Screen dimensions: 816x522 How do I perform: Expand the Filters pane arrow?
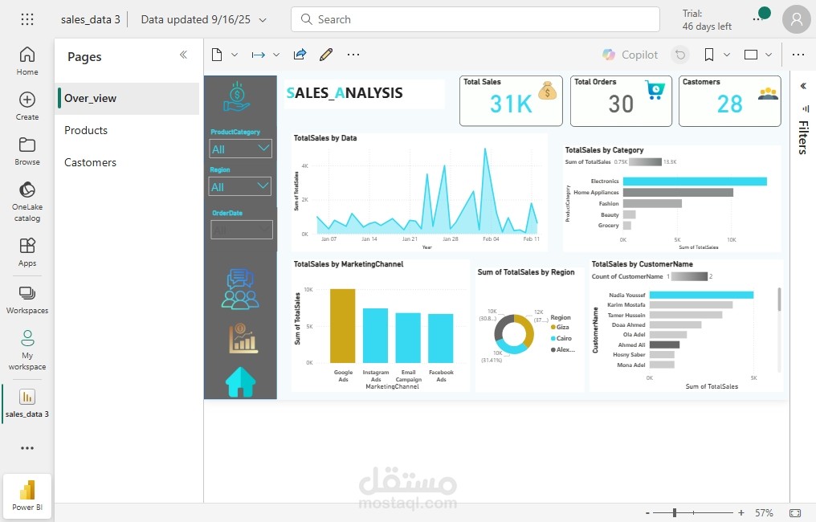point(803,86)
